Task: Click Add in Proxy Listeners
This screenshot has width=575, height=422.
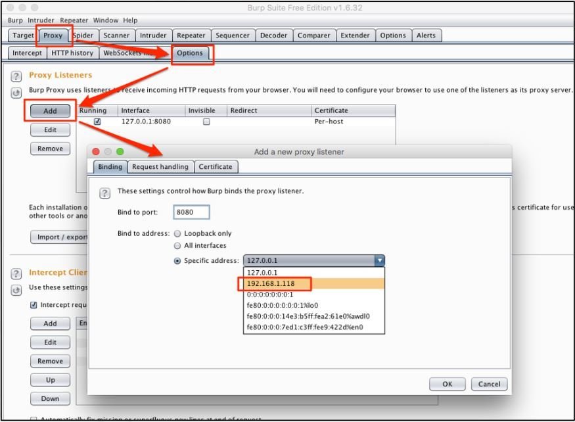Action: click(x=50, y=111)
